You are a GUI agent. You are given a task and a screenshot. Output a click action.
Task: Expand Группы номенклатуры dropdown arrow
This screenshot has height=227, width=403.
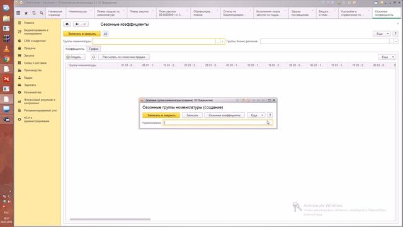coord(222,41)
